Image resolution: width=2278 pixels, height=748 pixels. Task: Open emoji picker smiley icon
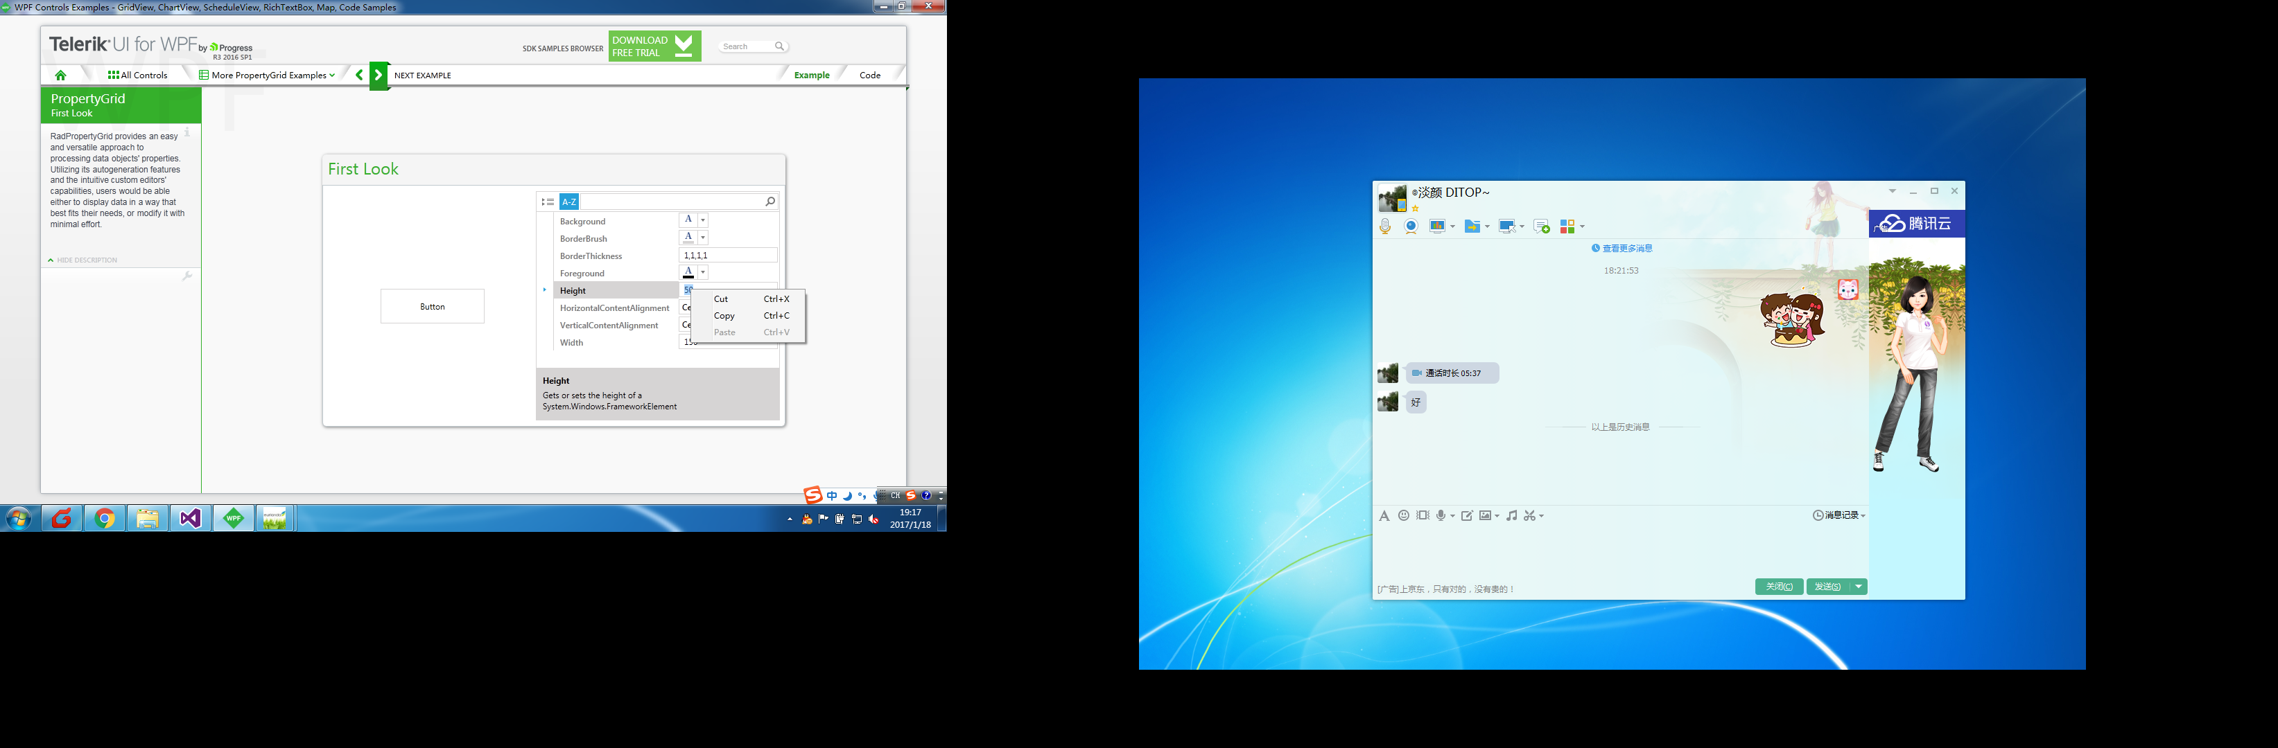(x=1403, y=516)
